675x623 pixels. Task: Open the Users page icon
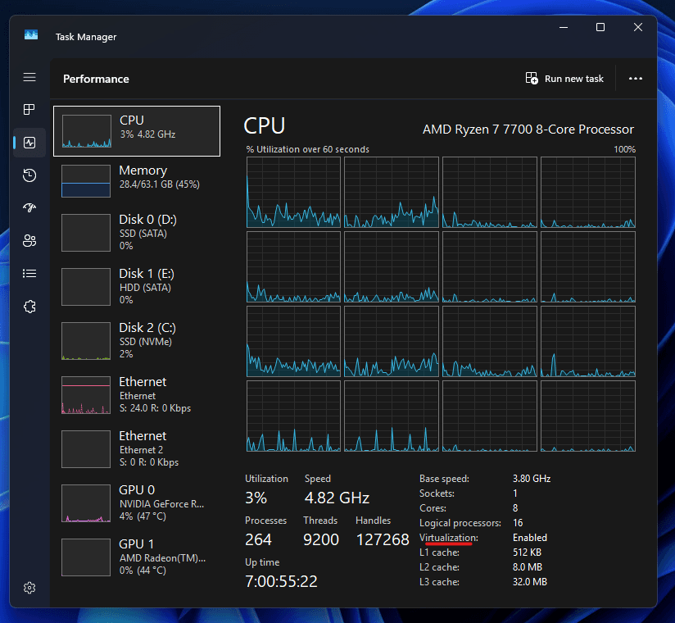29,241
